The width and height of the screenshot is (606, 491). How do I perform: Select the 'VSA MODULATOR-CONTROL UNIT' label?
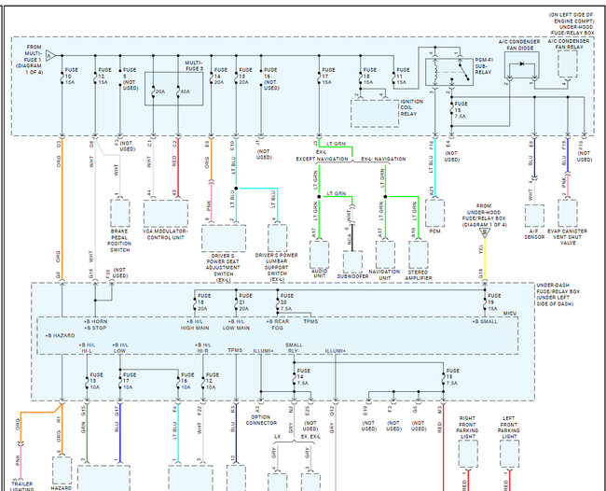pos(165,234)
